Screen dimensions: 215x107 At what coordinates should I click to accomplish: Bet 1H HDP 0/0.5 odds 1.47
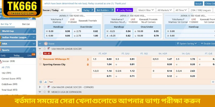pos(163,59)
